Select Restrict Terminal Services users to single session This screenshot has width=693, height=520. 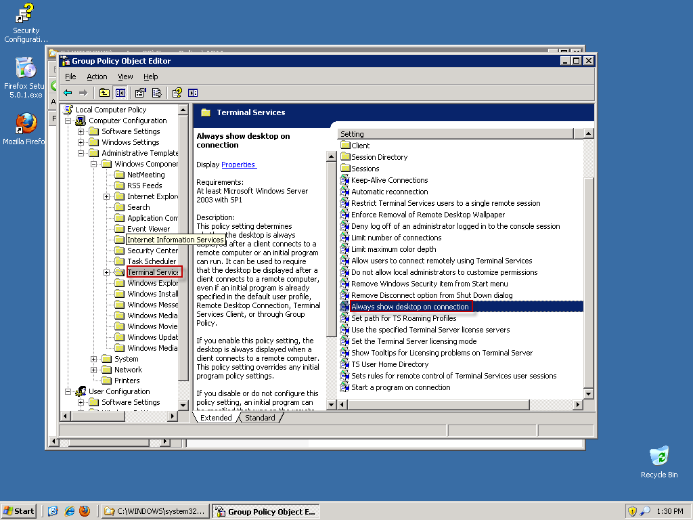pos(445,203)
